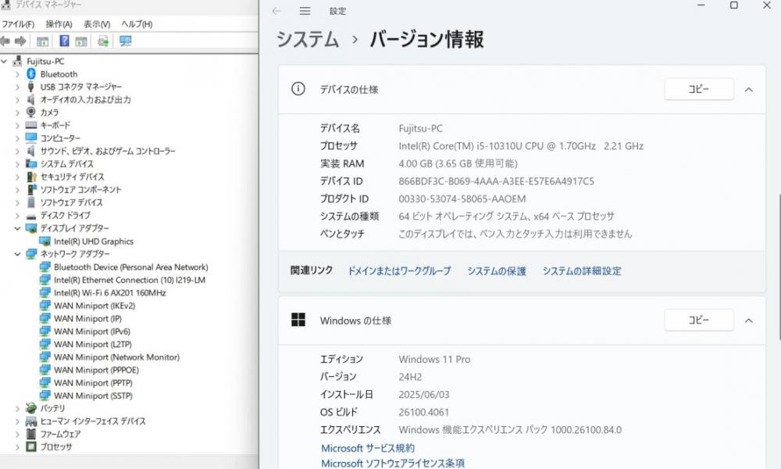The height and width of the screenshot is (469, 781).
Task: Click the back arrow in Settings window
Action: (x=276, y=11)
